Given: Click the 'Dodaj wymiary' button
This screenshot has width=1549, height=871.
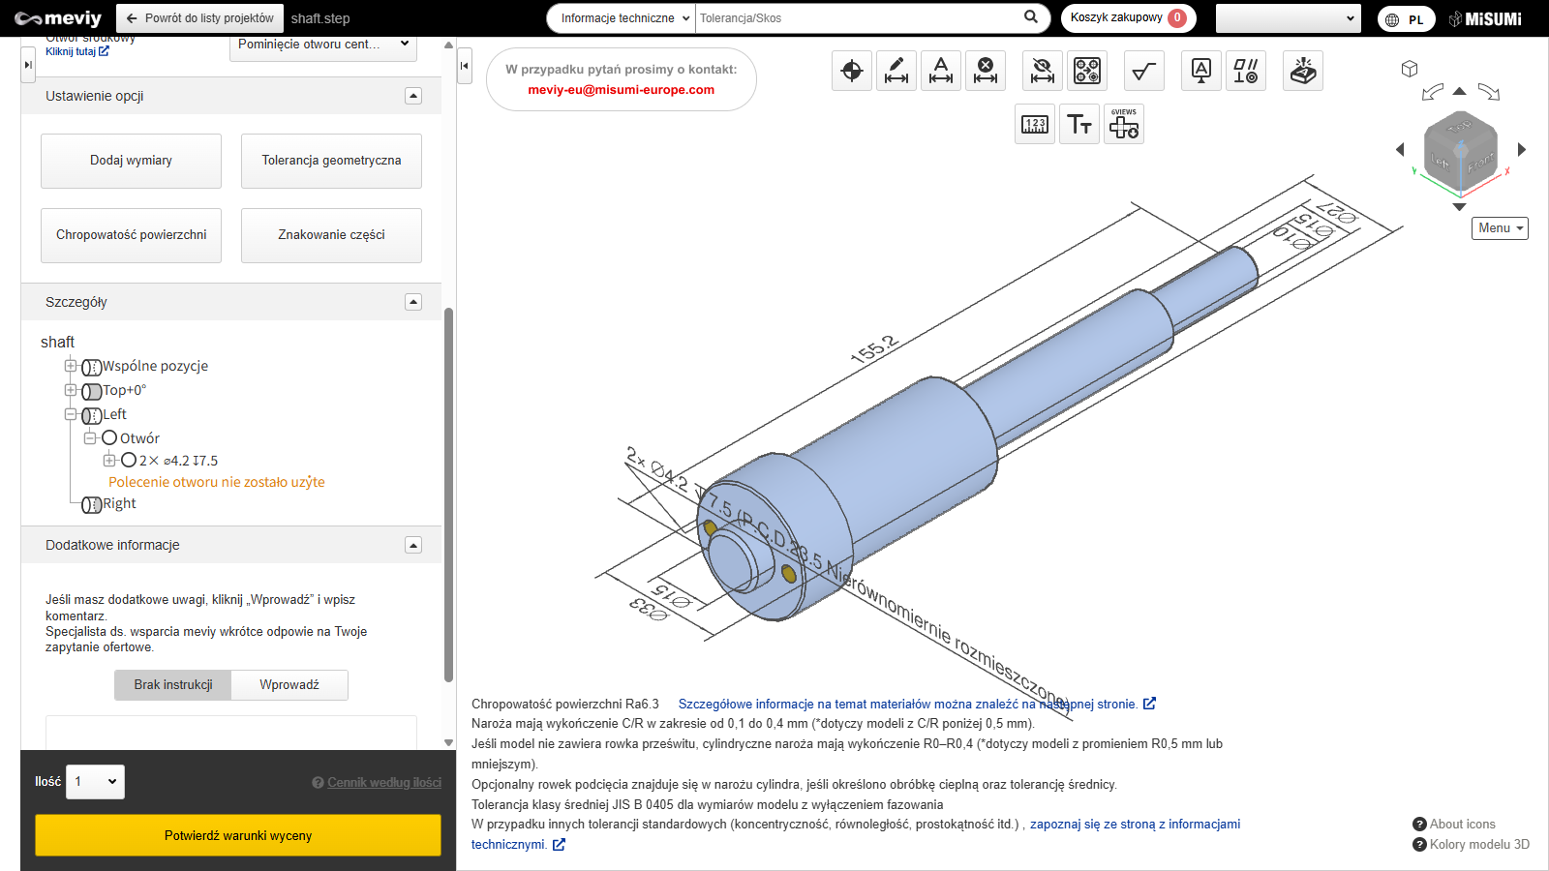Looking at the screenshot, I should tap(131, 161).
